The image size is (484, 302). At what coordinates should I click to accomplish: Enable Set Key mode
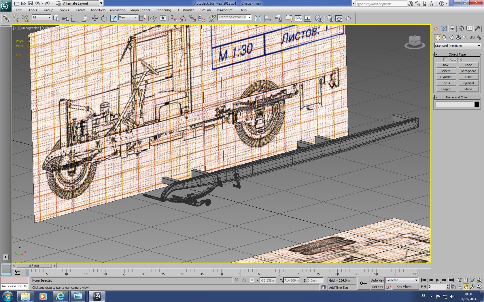point(377,287)
